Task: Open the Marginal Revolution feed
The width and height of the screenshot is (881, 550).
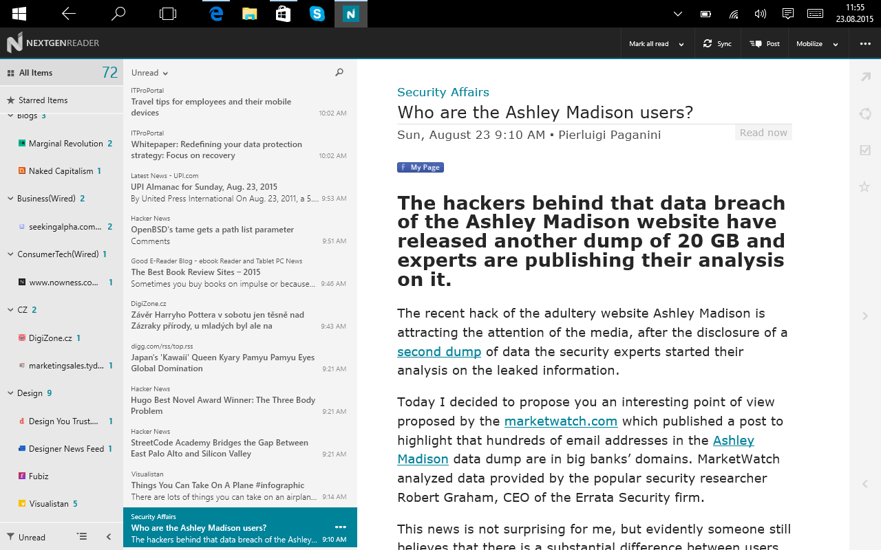Action: tap(65, 144)
